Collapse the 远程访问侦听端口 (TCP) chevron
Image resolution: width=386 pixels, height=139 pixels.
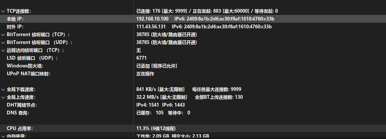3,51
